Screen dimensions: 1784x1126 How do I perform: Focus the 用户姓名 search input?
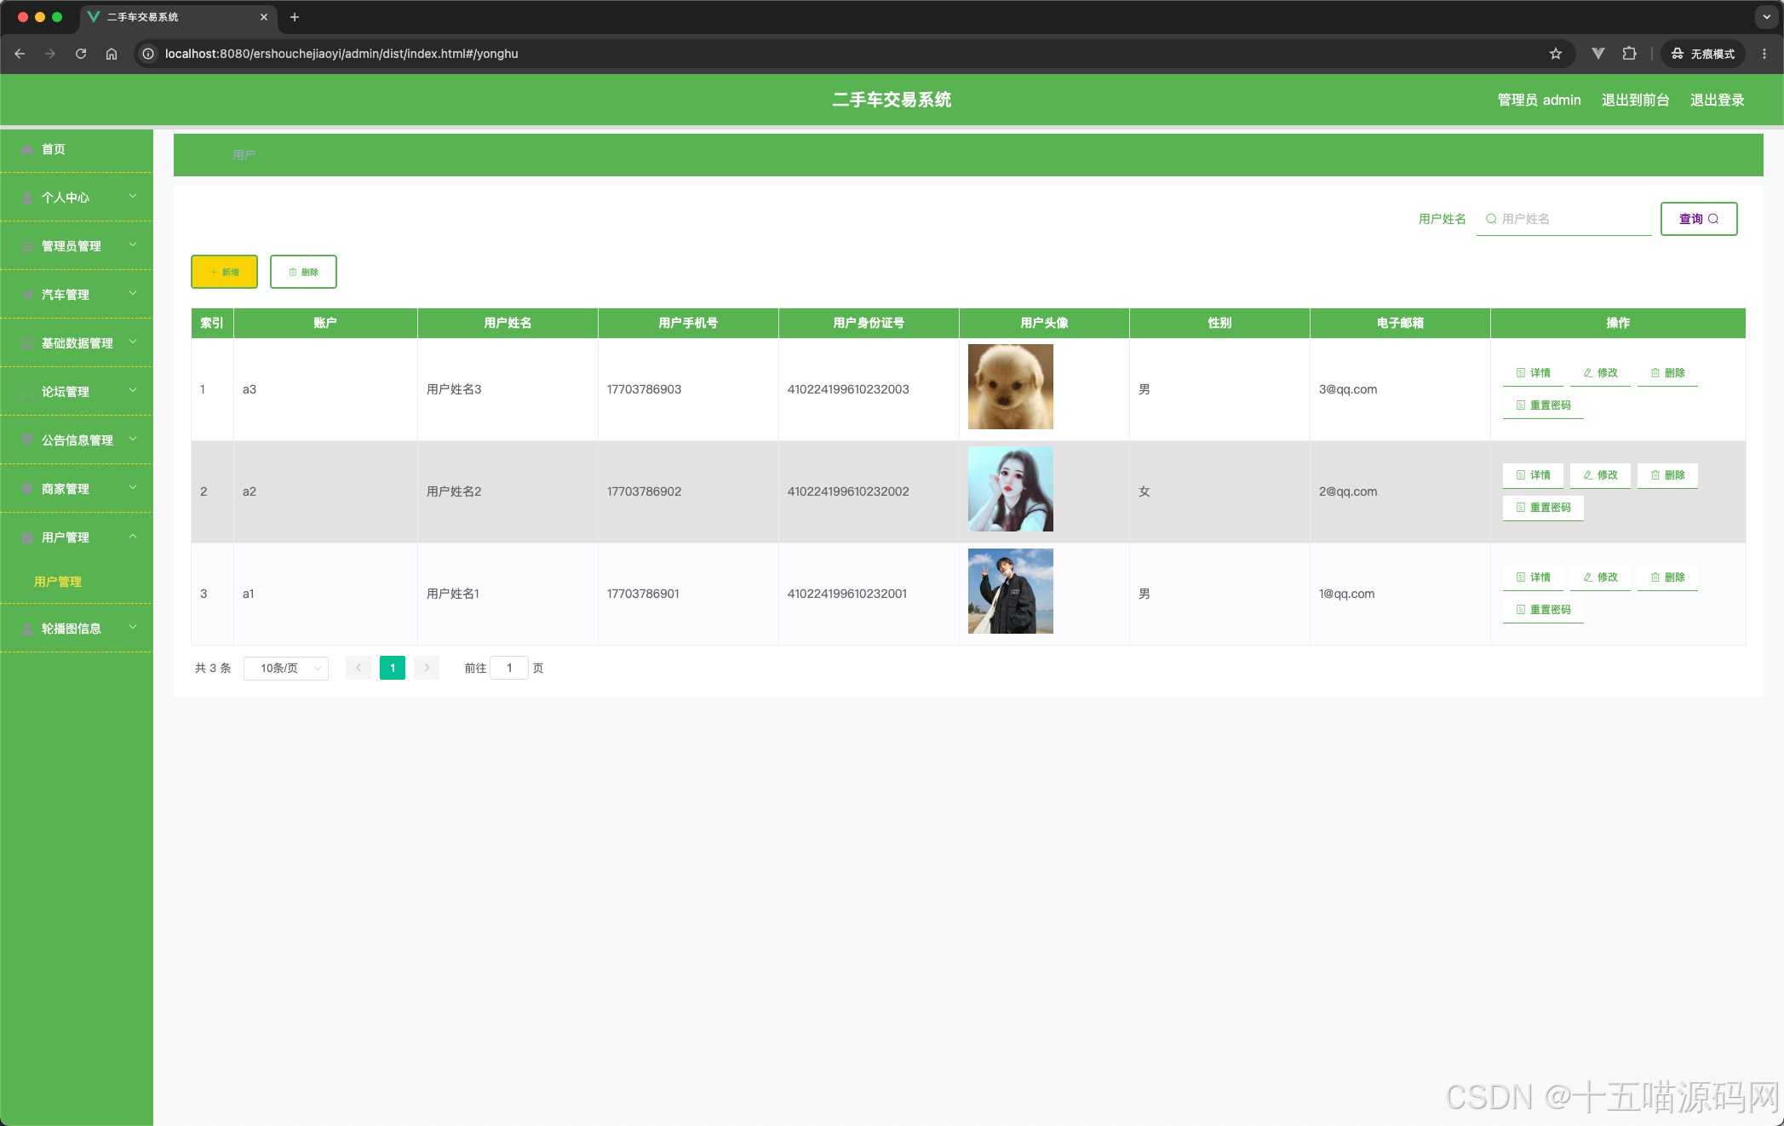(x=1563, y=219)
